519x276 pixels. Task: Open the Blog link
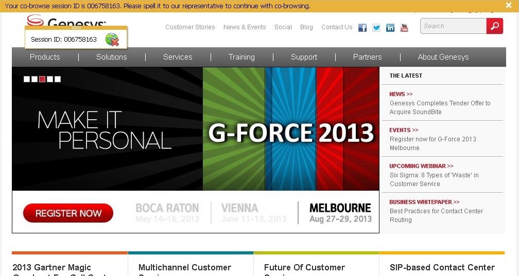306,27
